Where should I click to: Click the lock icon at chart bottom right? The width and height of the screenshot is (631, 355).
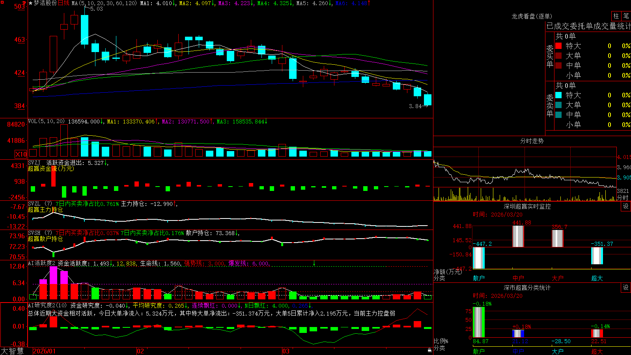pos(429,350)
